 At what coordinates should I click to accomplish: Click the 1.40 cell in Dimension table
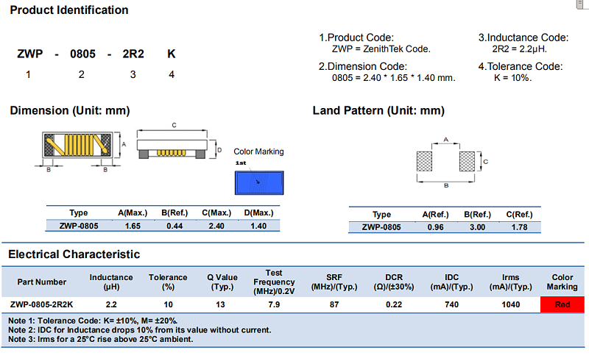pos(258,226)
